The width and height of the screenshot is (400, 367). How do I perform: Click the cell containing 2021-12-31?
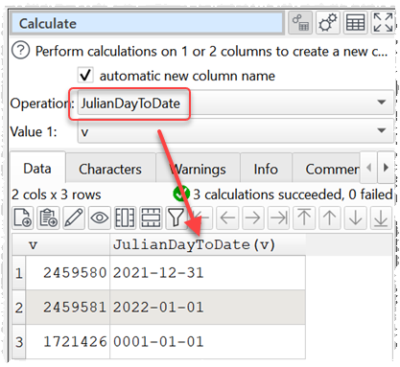pyautogui.click(x=207, y=273)
